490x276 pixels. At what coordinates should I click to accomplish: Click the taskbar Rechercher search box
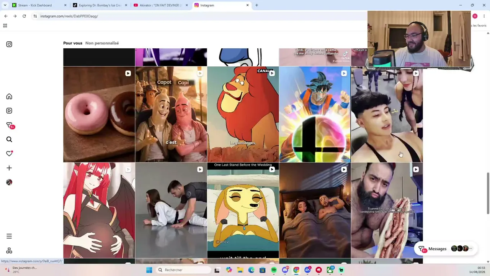tap(183, 270)
